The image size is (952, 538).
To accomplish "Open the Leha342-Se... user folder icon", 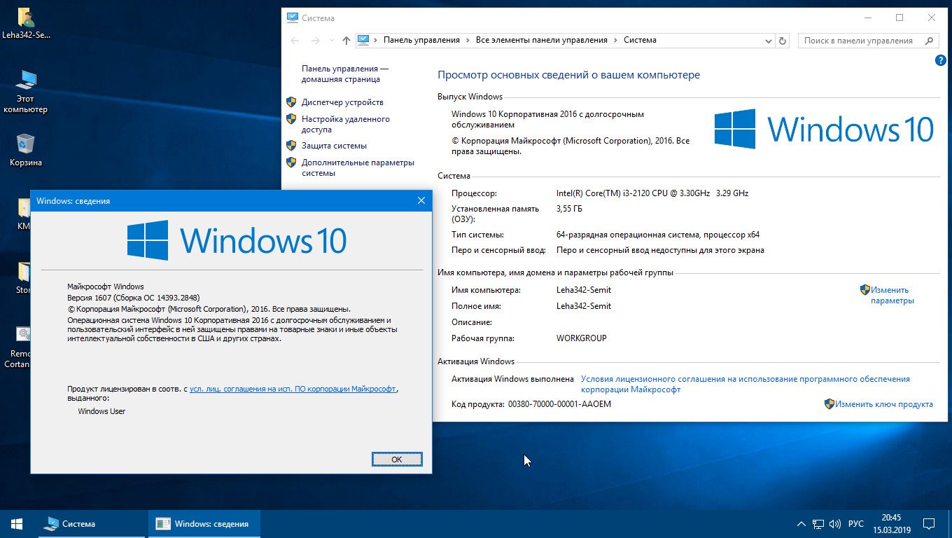I will [26, 22].
